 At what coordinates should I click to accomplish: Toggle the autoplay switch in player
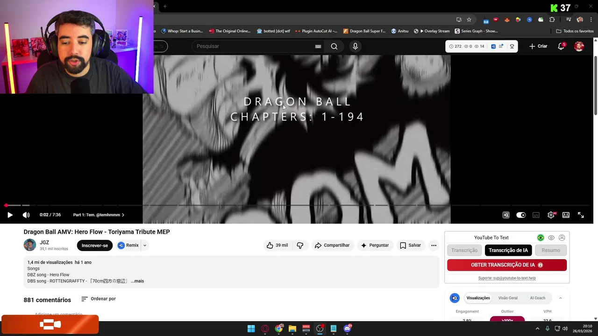tap(521, 215)
